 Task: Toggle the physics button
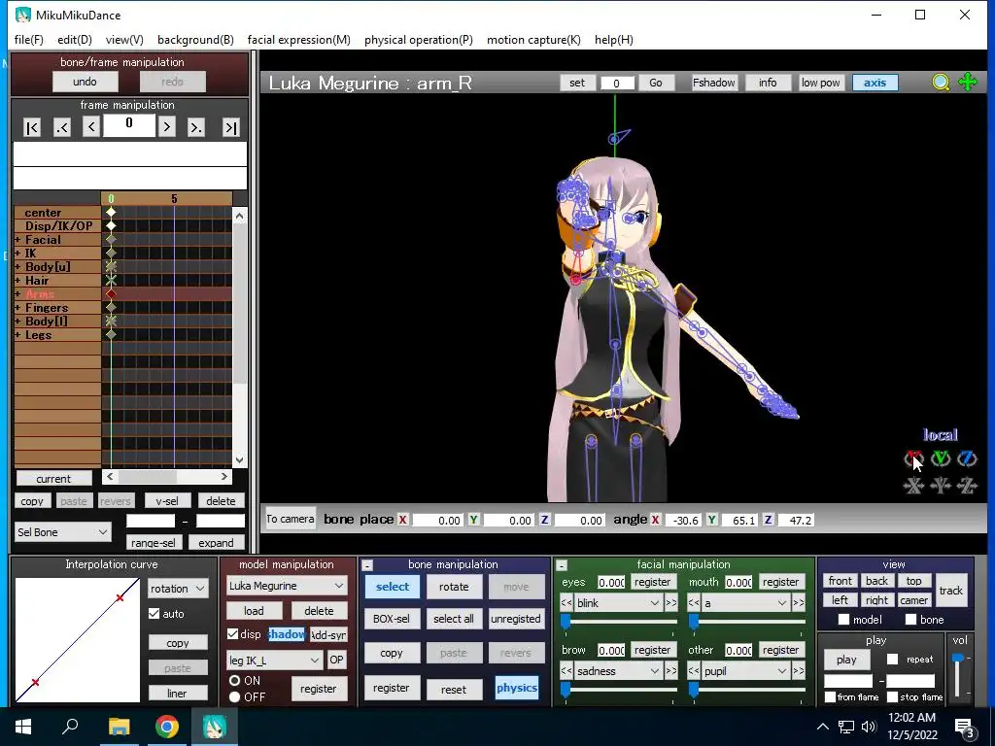517,688
